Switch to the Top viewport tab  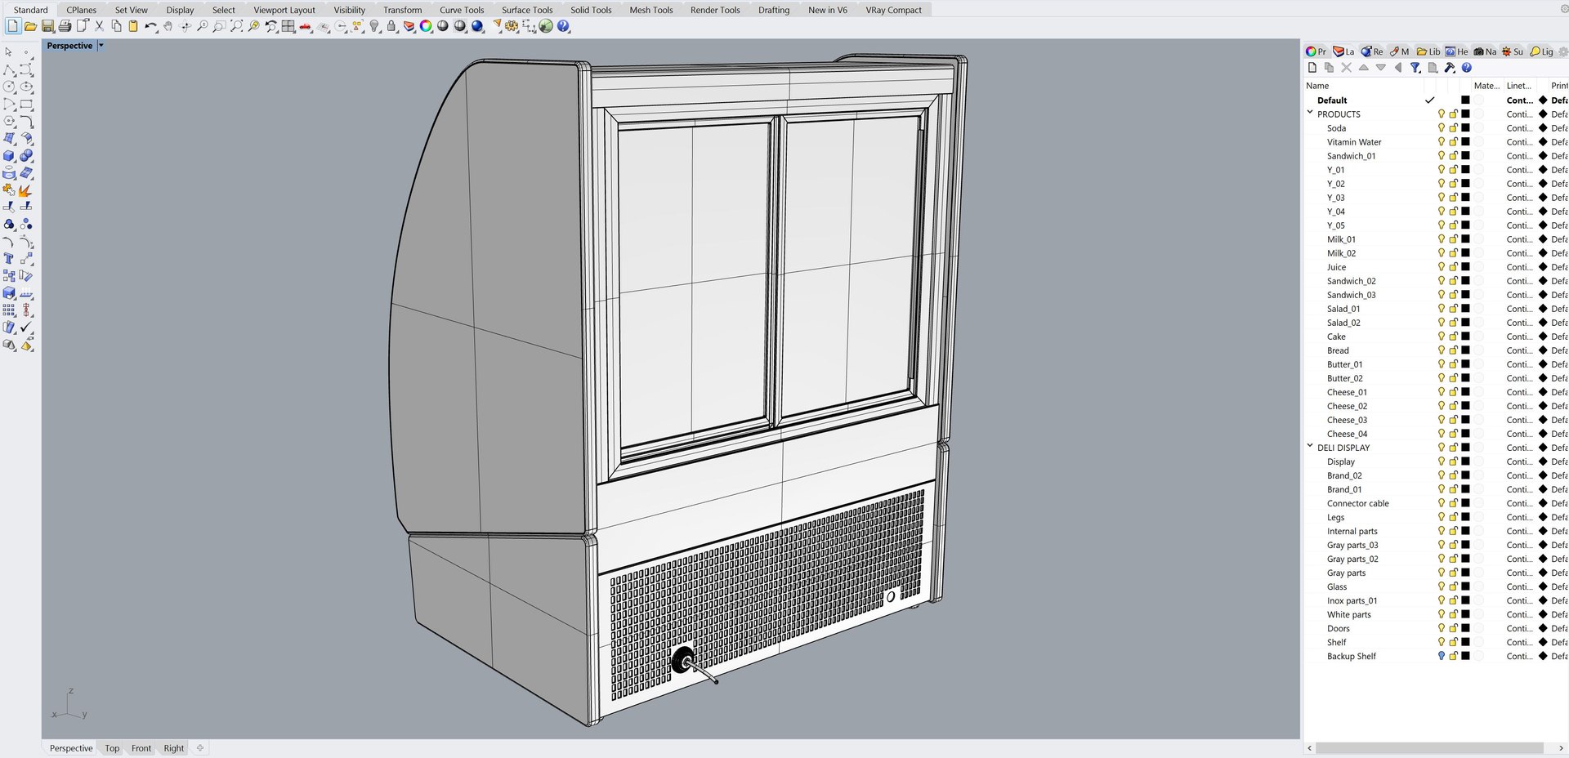112,748
